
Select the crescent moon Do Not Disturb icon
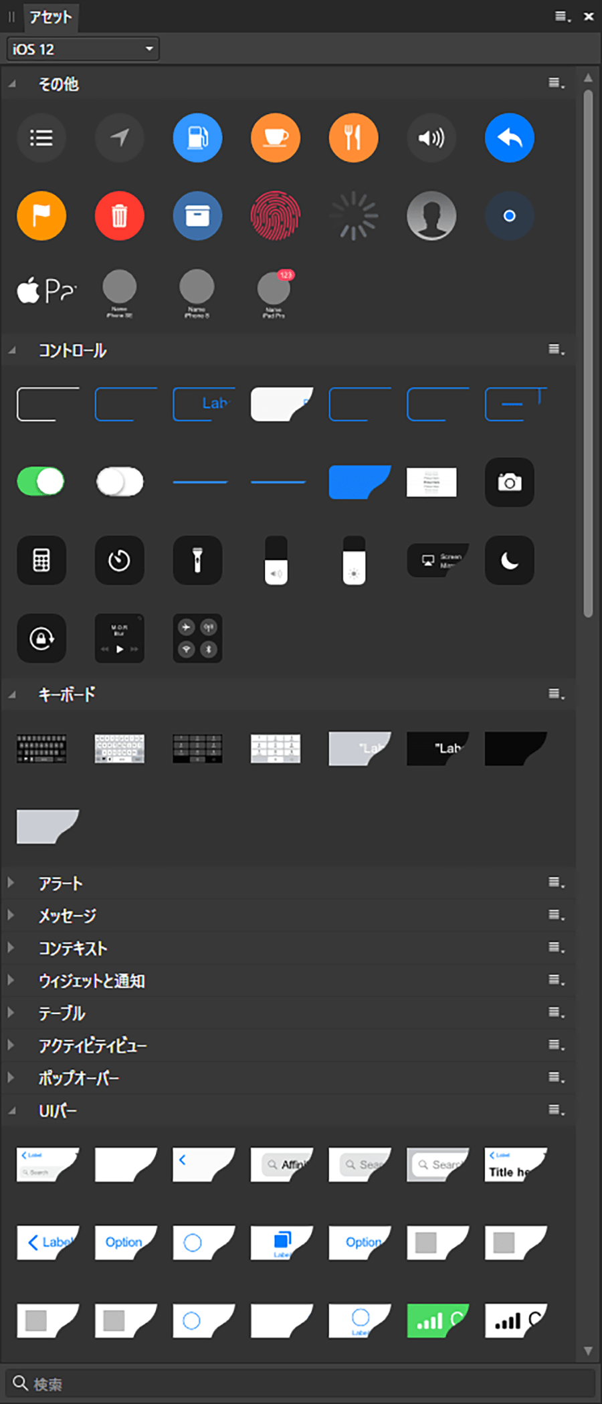click(510, 561)
